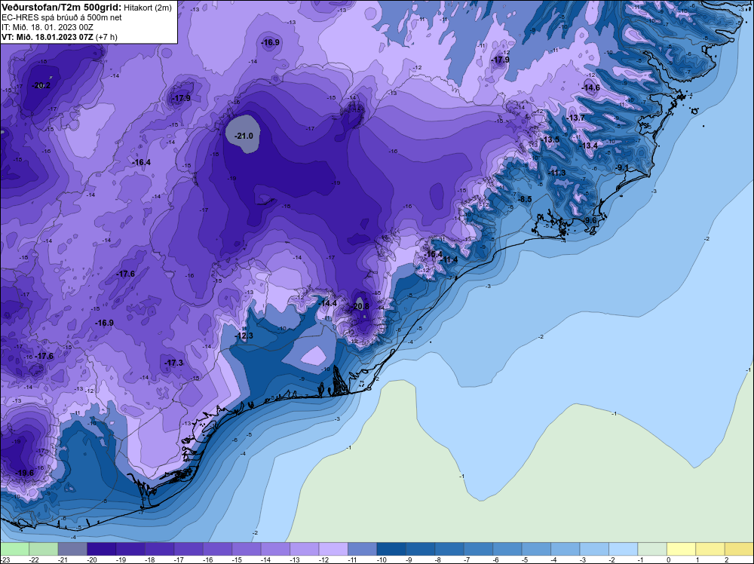
Task: Click the -9.6 temperature value label
Action: tap(590, 220)
